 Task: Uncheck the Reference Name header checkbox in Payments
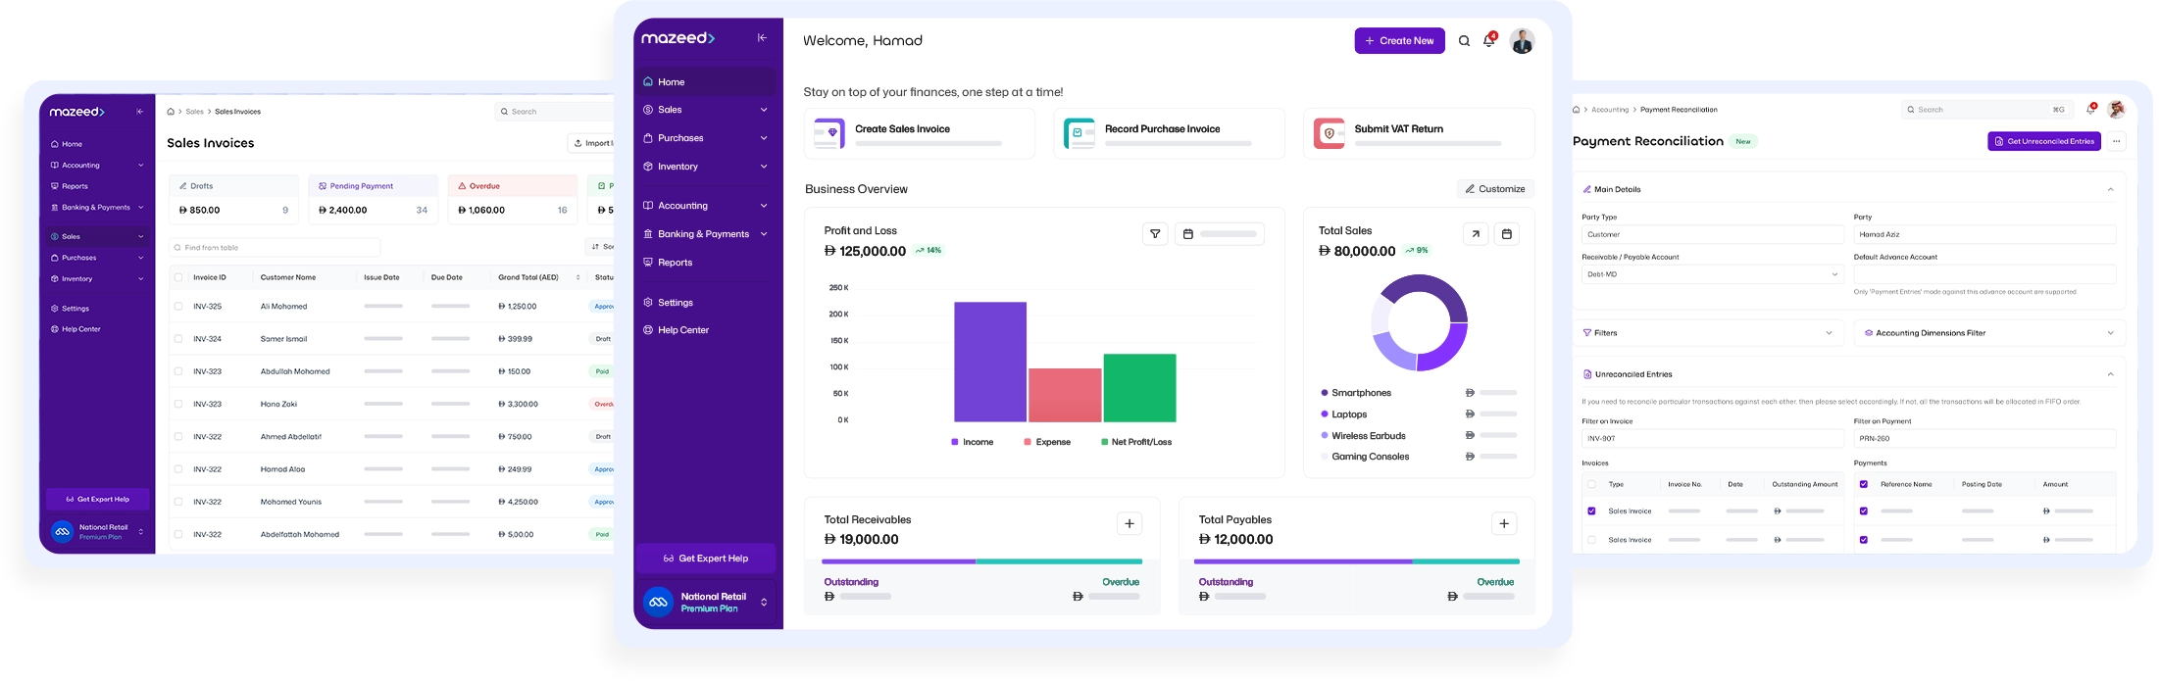[1864, 484]
